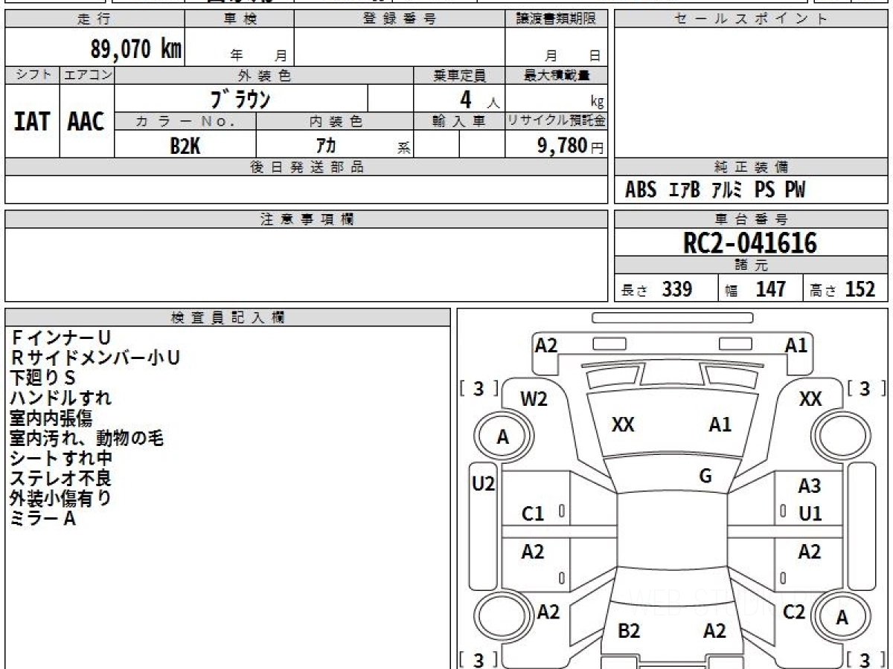Screen dimensions: 893x669
Task: Click the XX mark on the windshield
Action: click(x=623, y=424)
